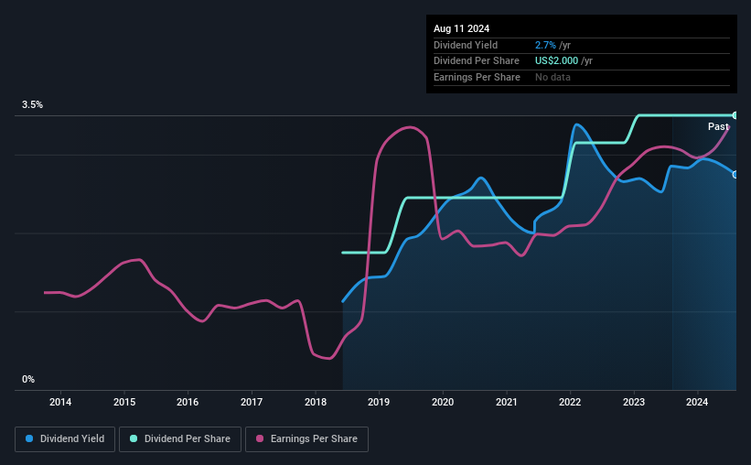Toggle the Dividend Yield legend button
The image size is (751, 465).
point(65,439)
